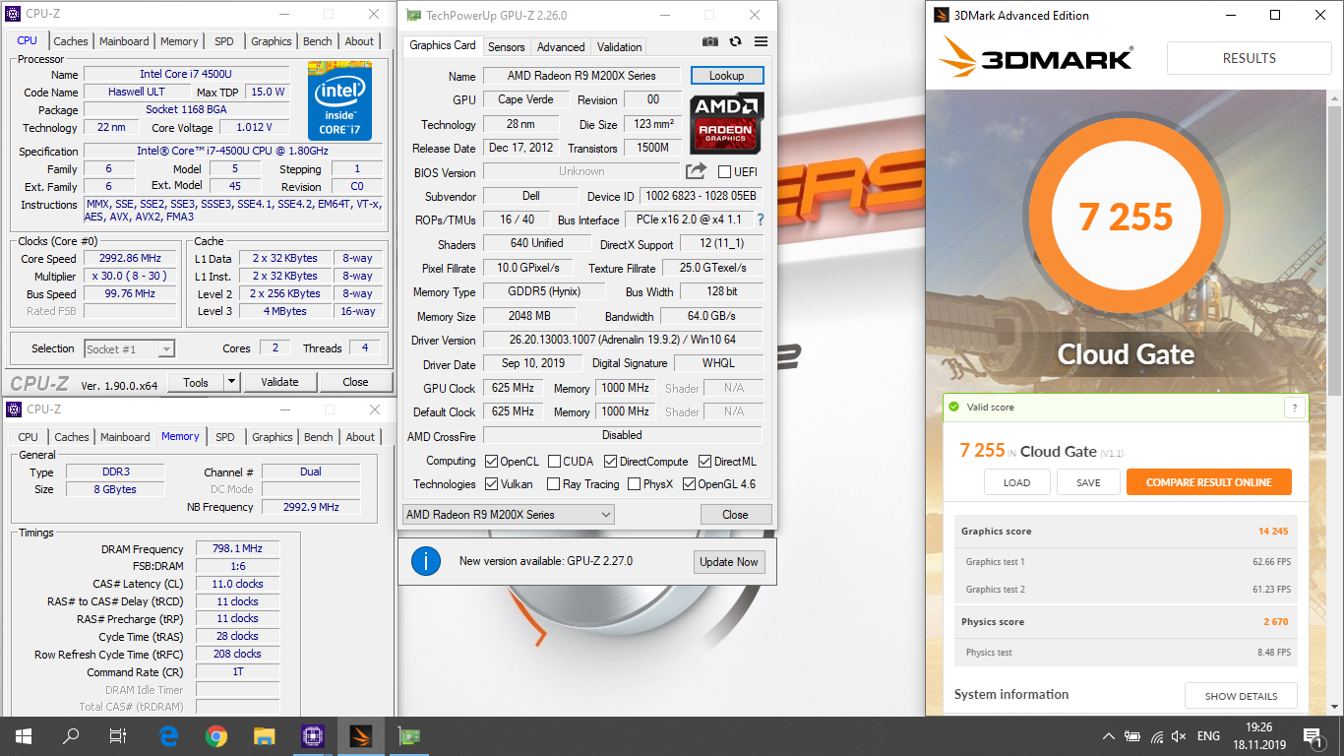1344x756 pixels.
Task: Click the Graphics score value 14 245
Action: [x=1273, y=531]
